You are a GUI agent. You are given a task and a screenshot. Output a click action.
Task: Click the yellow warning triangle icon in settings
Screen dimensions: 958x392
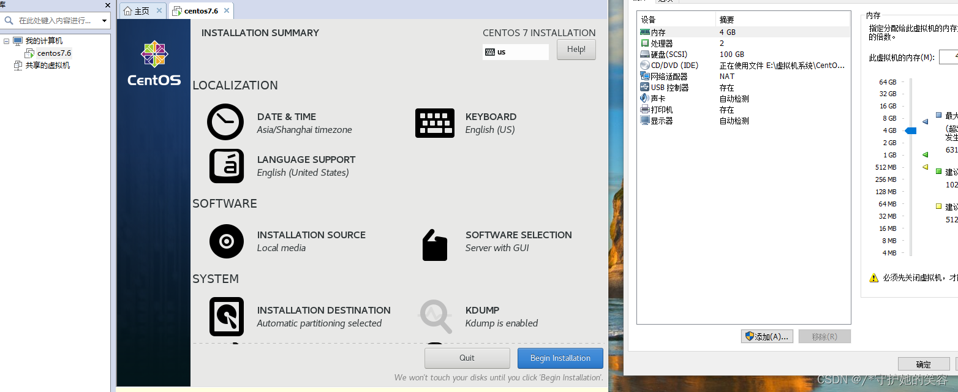click(874, 277)
